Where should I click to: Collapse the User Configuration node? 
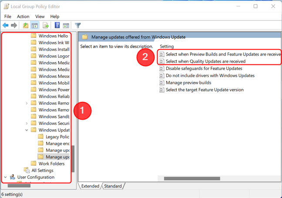[x=5, y=177]
